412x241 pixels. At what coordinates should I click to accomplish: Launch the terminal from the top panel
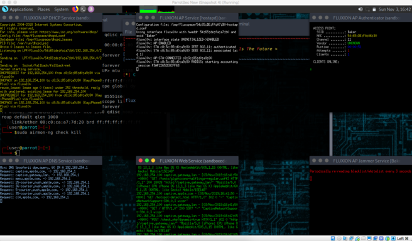83,9
